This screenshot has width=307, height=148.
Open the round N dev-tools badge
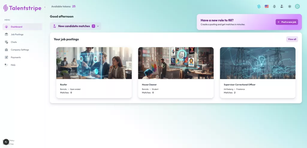6,142
